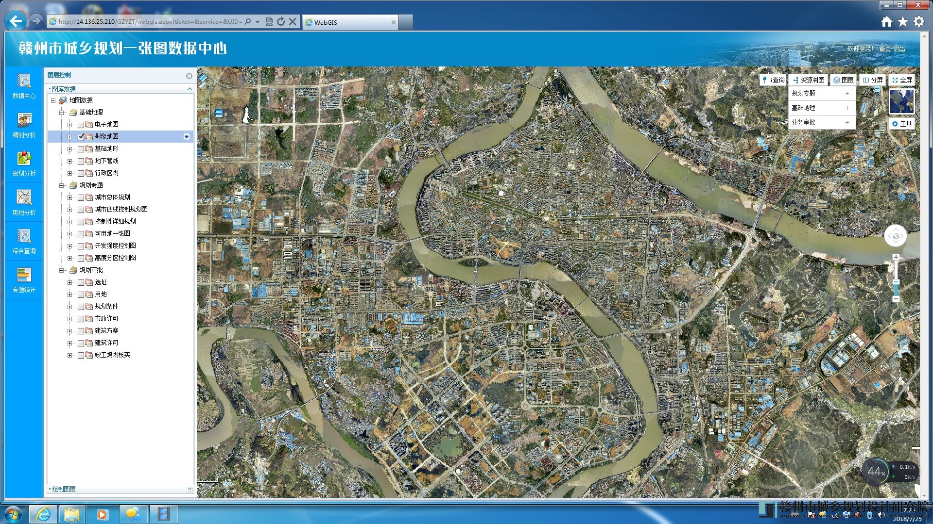Select the 规划条件 tree item

tap(106, 307)
